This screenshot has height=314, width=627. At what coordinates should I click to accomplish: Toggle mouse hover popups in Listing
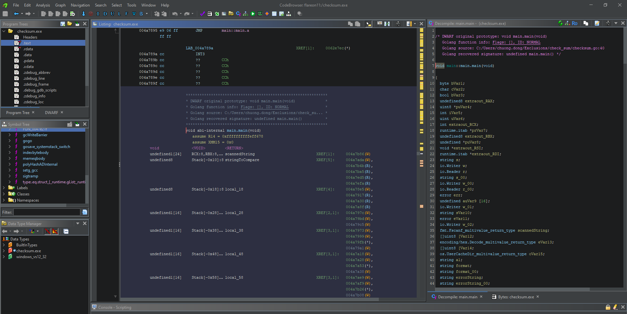click(x=368, y=24)
